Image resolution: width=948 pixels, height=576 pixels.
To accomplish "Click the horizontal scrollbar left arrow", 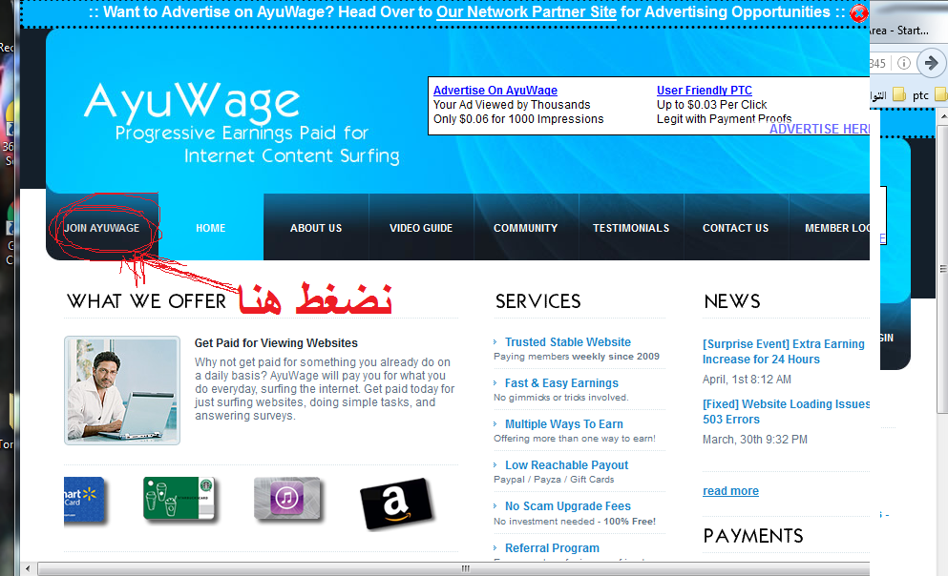I will coord(28,568).
